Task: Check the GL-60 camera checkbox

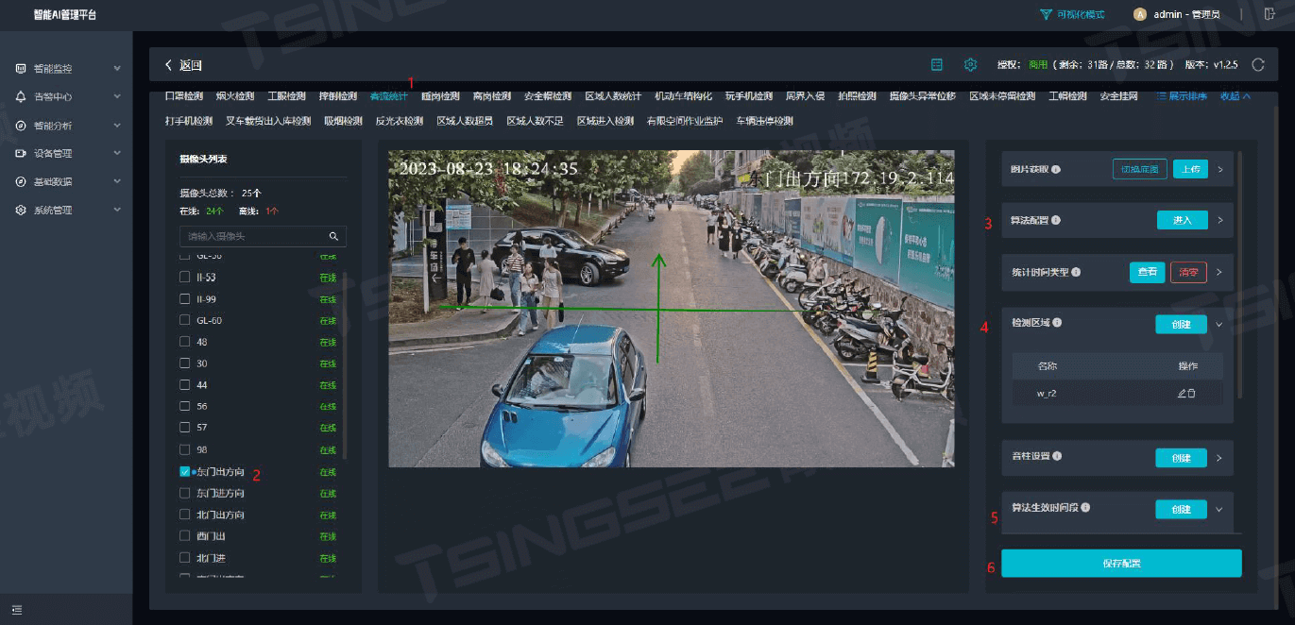Action: (x=185, y=320)
